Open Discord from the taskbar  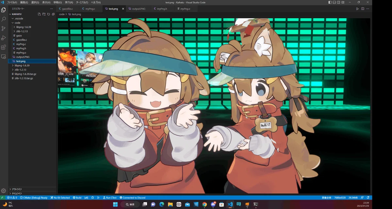click(213, 204)
